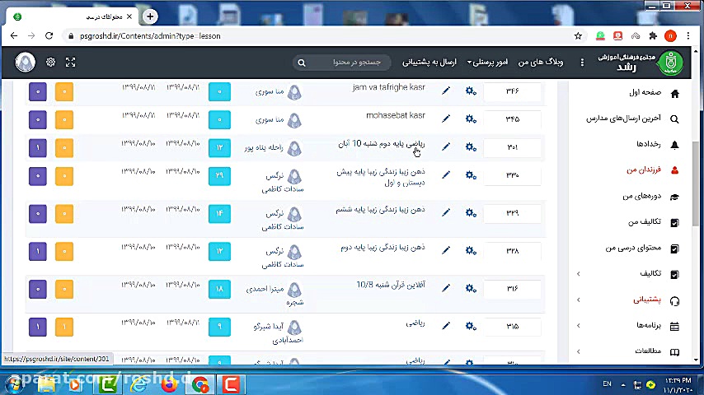Screen dimensions: 704x395
Task: Expand the مطالعات sidebar section
Action: point(579,351)
